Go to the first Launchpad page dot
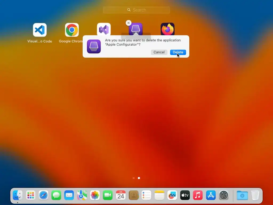The width and height of the screenshot is (273, 205). pyautogui.click(x=134, y=178)
